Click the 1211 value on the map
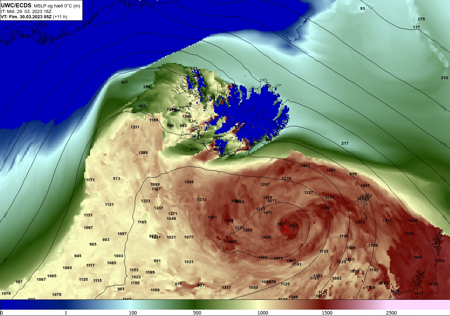Viewport: 450px width, 316px height. point(135,127)
